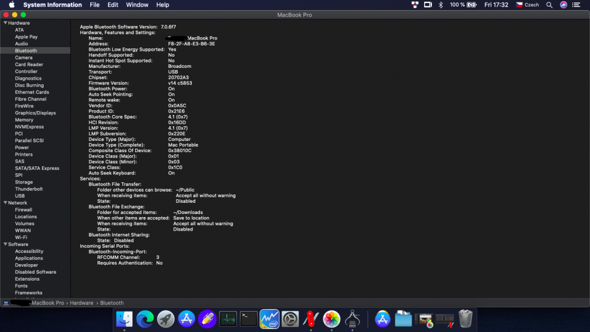Open Finder from the Dock
This screenshot has height=332, width=590.
tap(124, 319)
